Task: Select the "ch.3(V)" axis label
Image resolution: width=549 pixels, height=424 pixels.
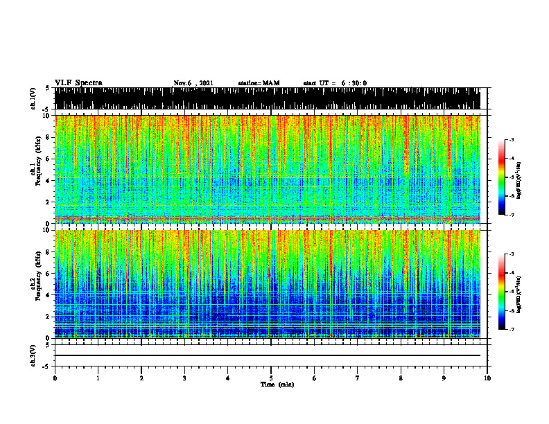Action: coord(33,355)
